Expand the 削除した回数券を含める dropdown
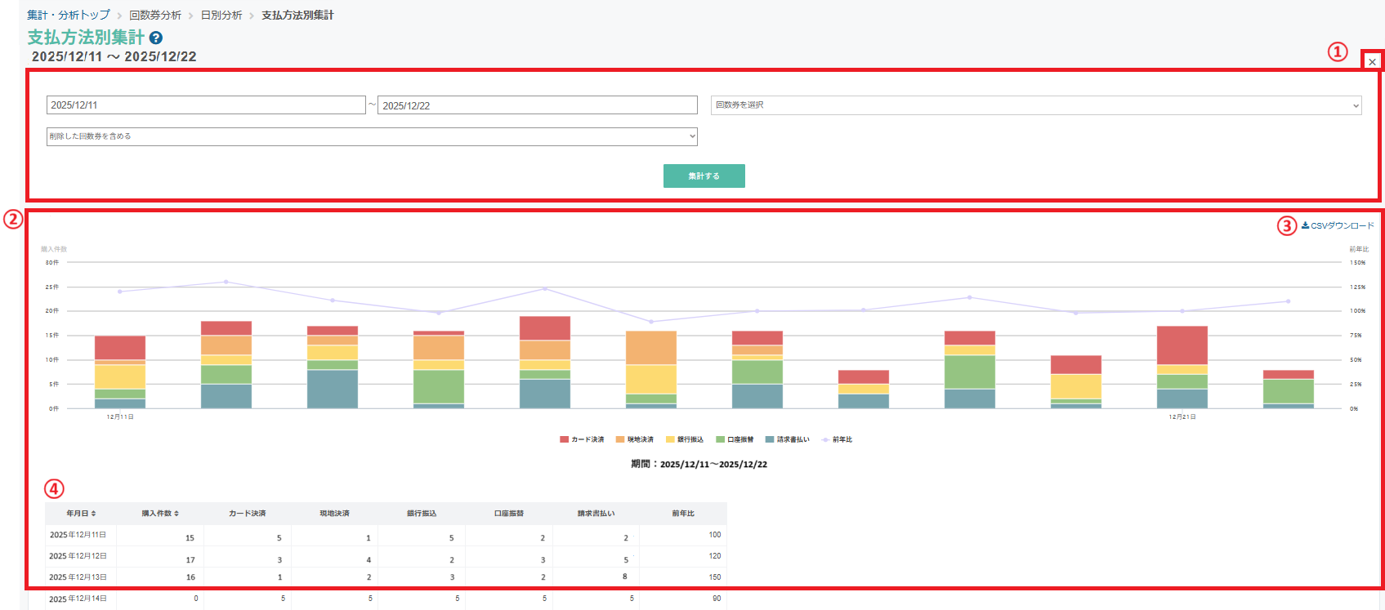This screenshot has width=1385, height=610. click(372, 136)
